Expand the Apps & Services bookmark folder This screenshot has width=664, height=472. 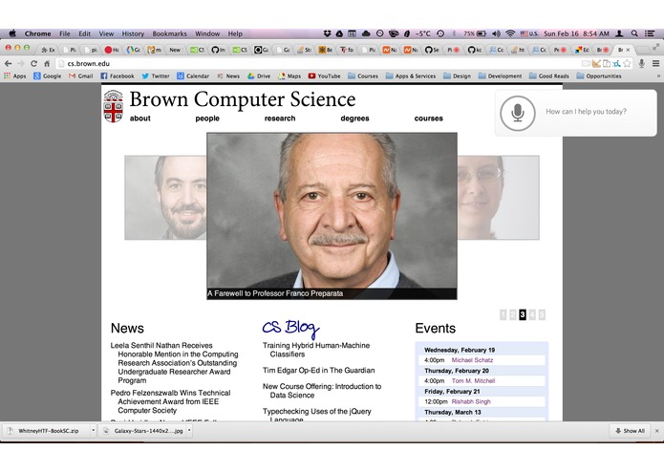411,76
